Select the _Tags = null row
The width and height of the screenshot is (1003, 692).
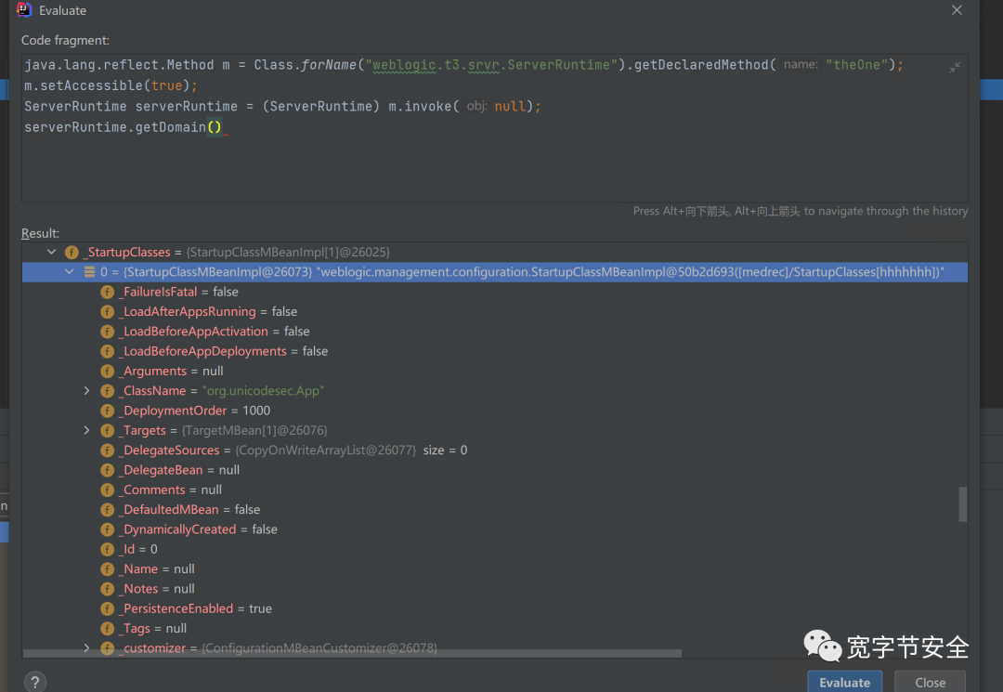494,629
